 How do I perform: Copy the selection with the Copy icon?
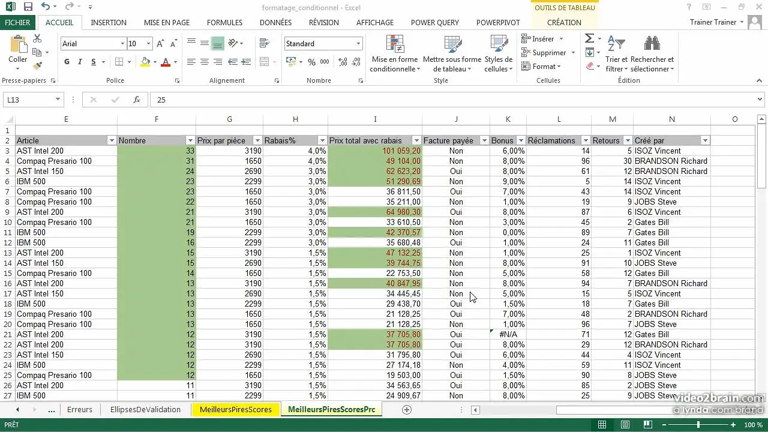pos(37,53)
